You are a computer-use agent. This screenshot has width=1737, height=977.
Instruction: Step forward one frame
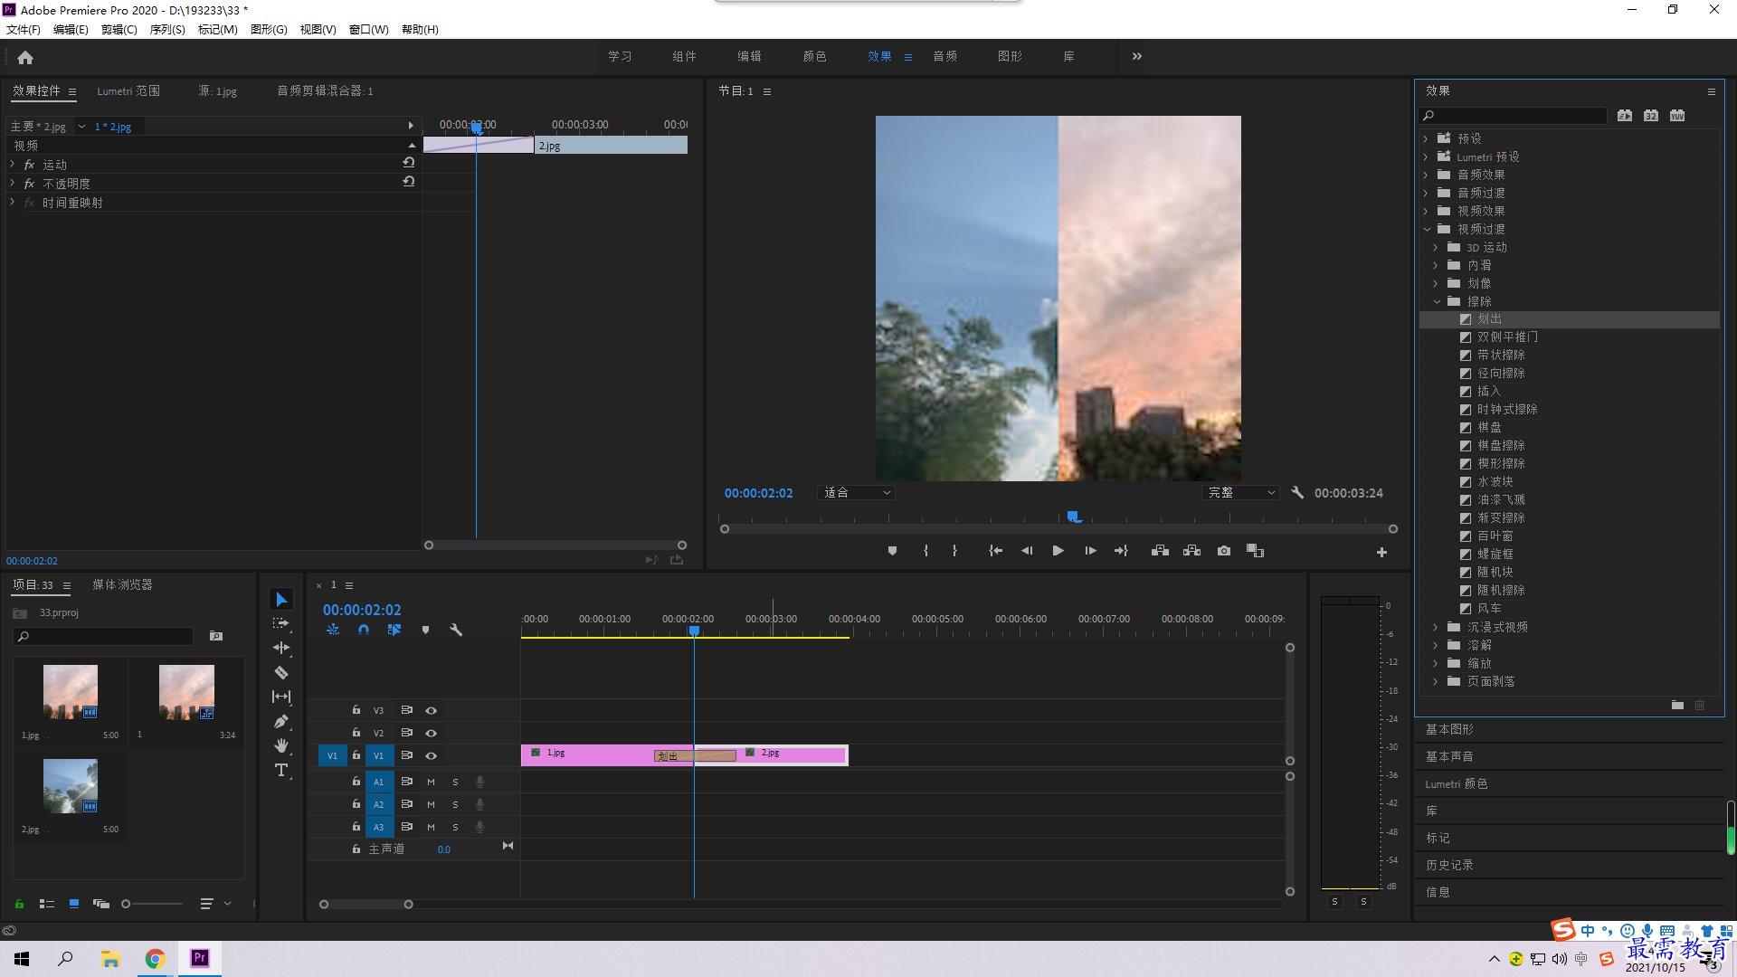tap(1090, 551)
